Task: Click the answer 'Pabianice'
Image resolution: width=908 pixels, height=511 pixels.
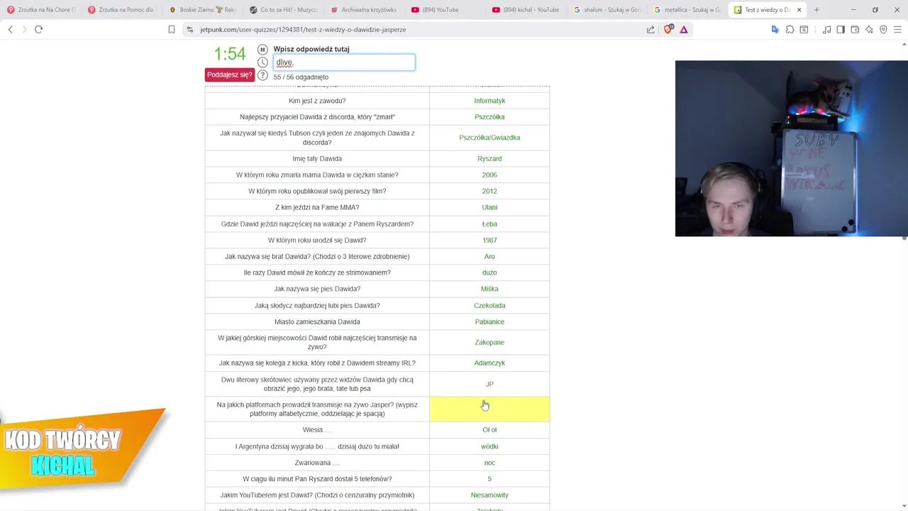Action: point(489,322)
